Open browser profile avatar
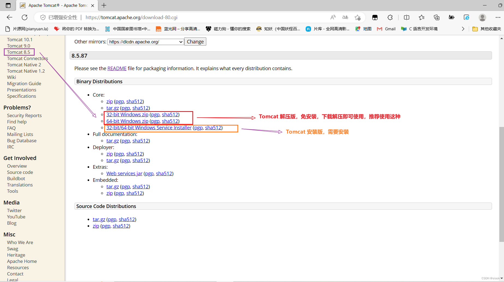Image resolution: width=504 pixels, height=282 pixels. [482, 17]
